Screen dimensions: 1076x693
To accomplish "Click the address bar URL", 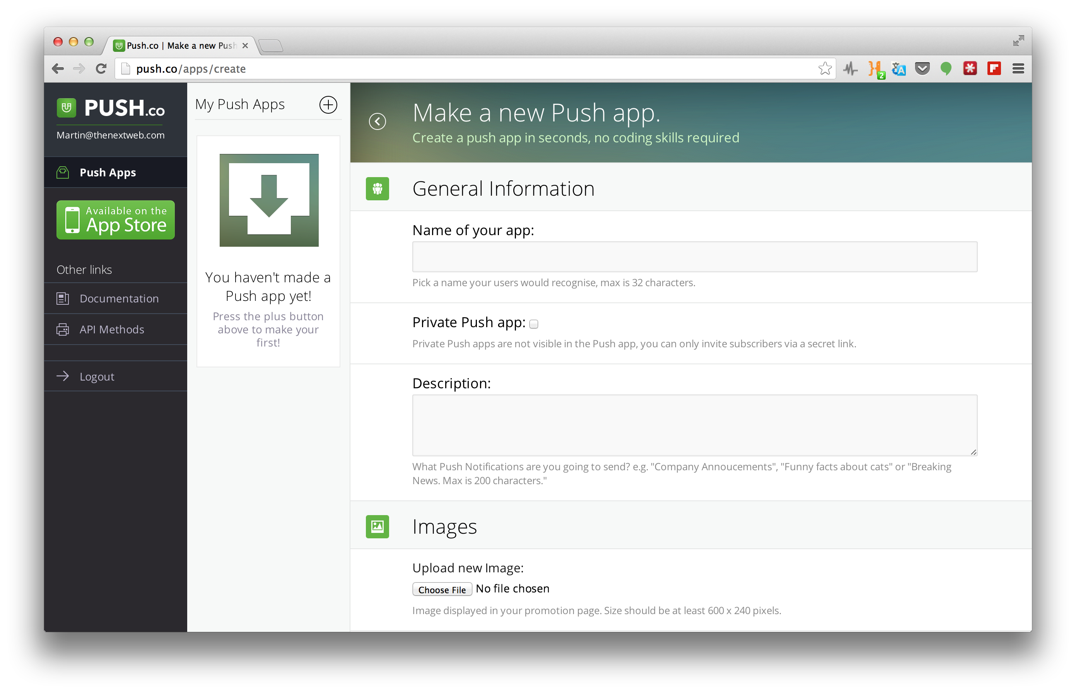I will [x=191, y=69].
